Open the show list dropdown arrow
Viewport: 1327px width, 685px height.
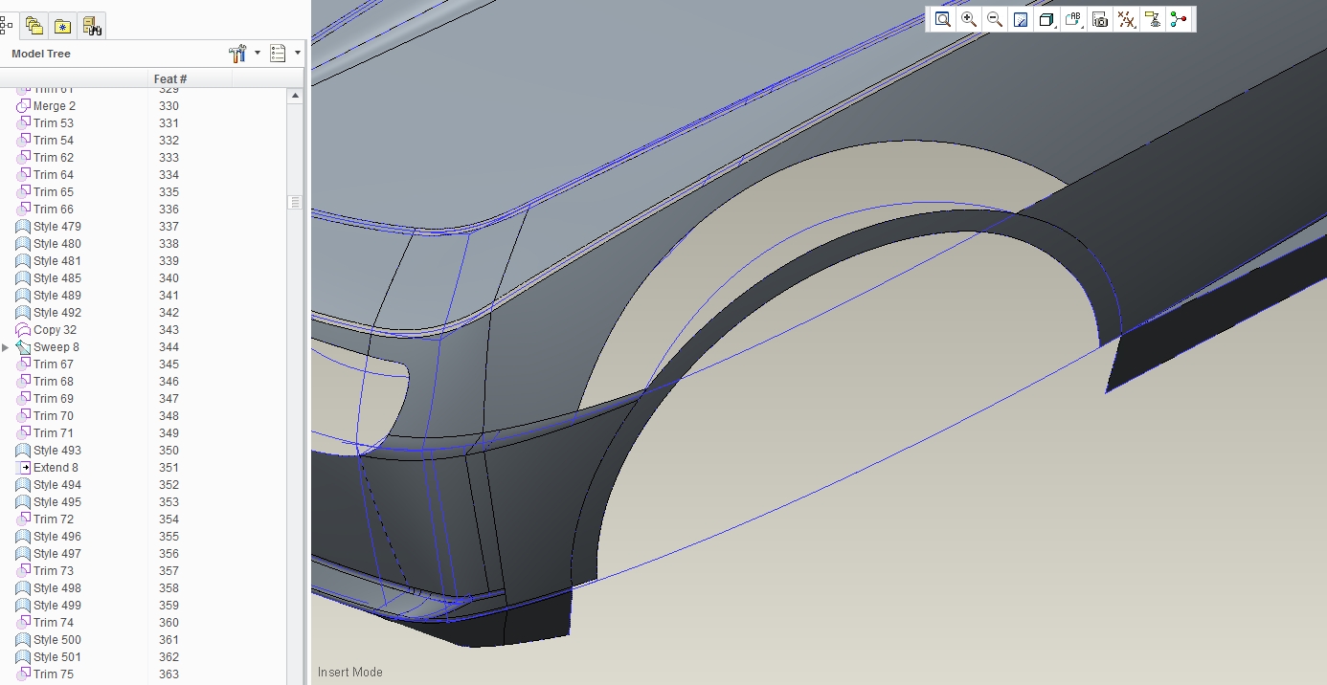click(298, 54)
